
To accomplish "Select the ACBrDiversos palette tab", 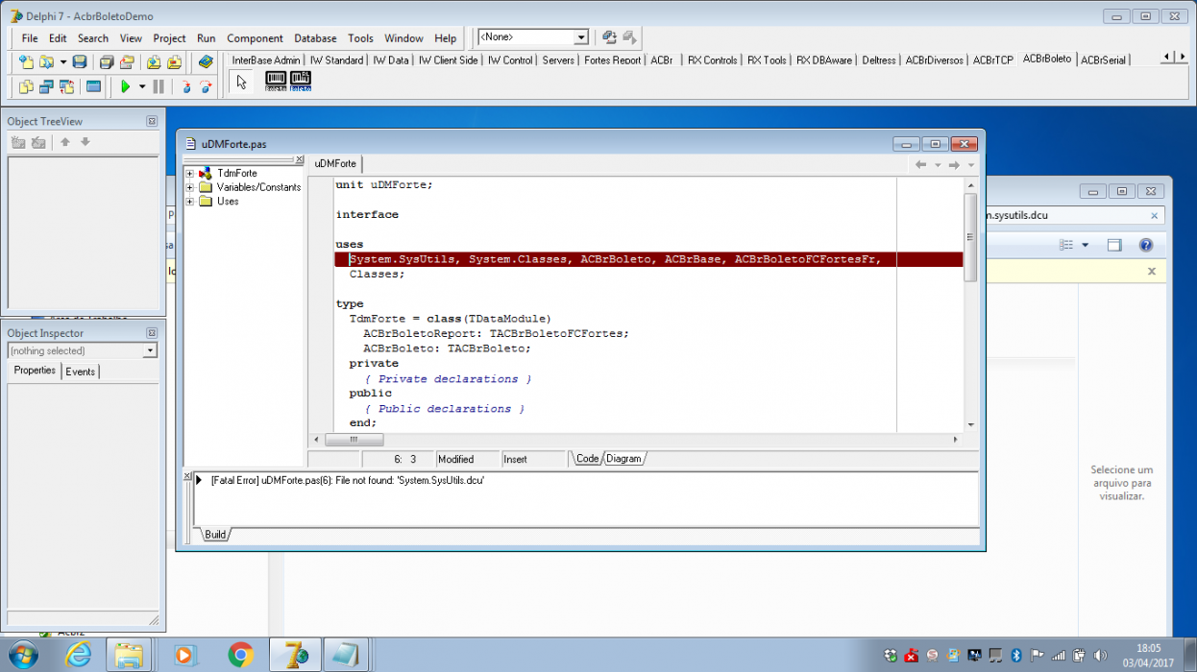I will pyautogui.click(x=934, y=60).
